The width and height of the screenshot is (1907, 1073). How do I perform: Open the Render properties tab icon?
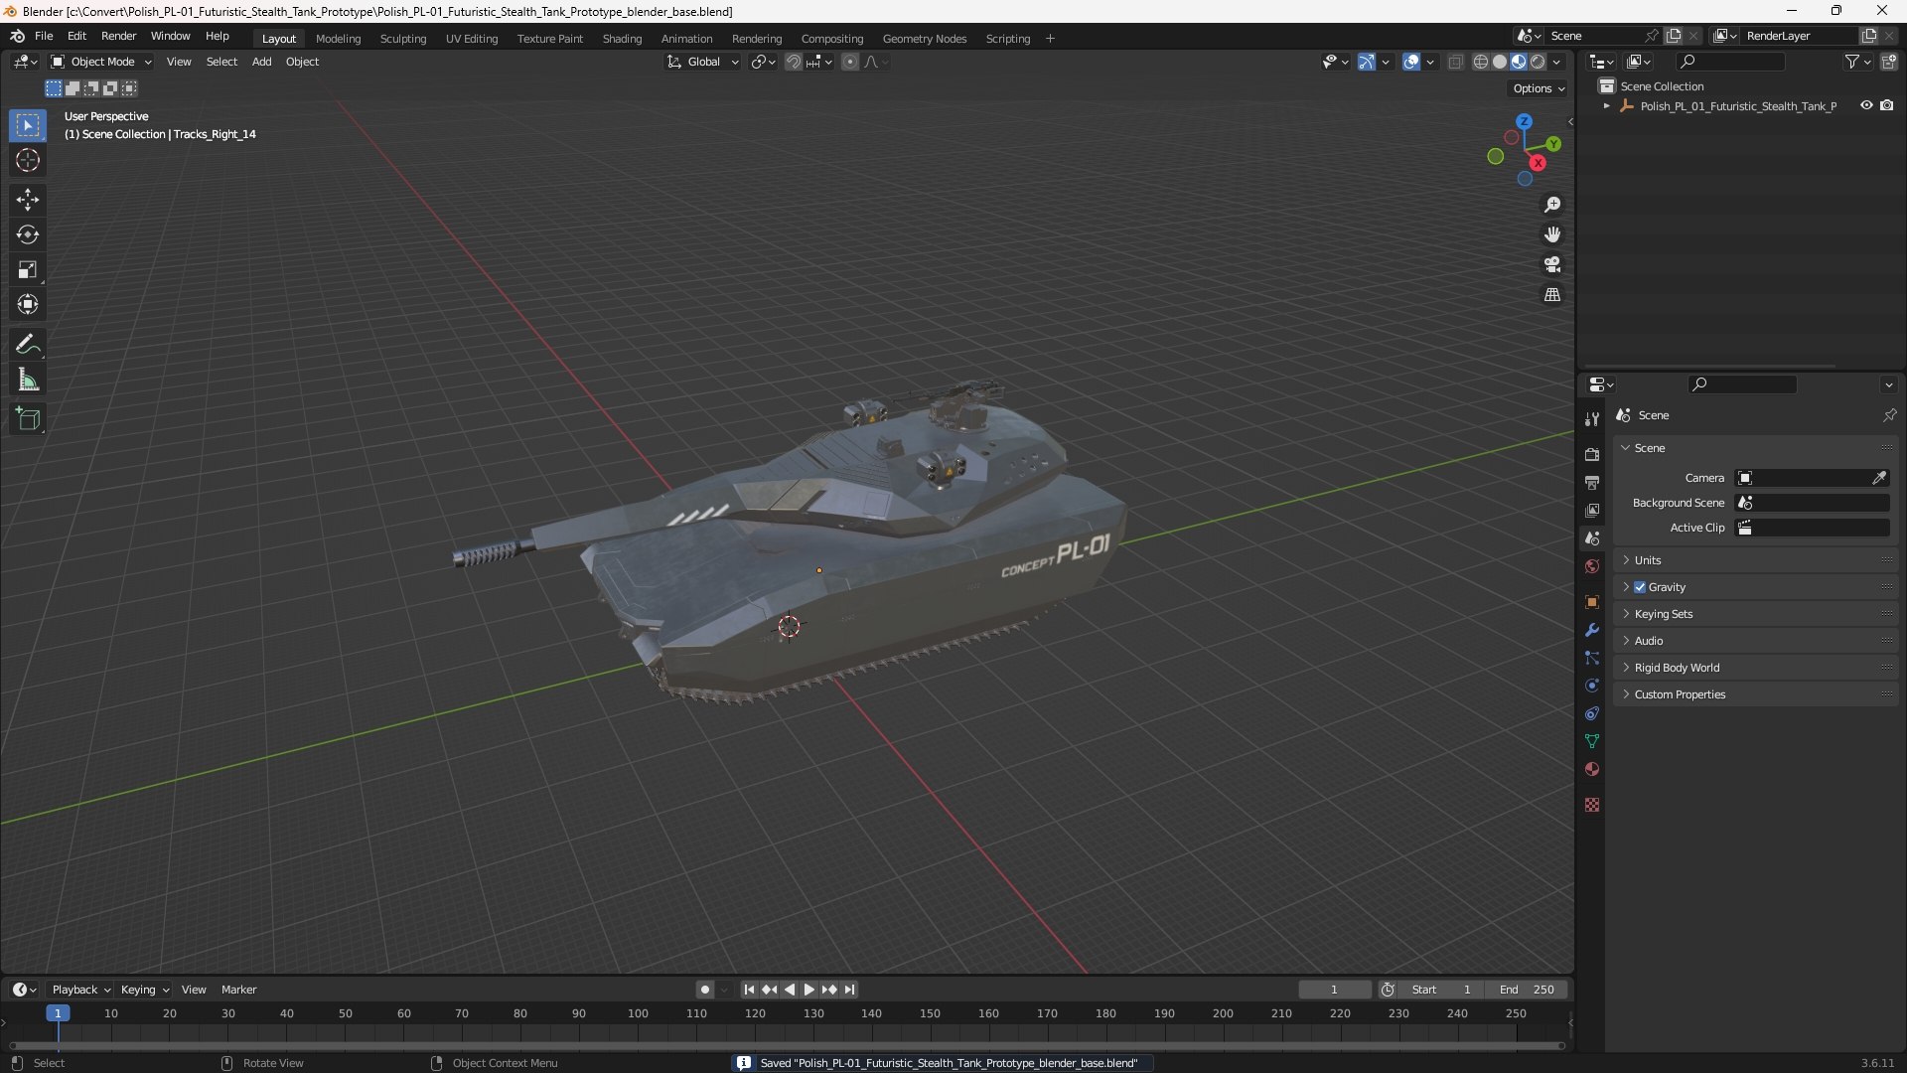1592,454
